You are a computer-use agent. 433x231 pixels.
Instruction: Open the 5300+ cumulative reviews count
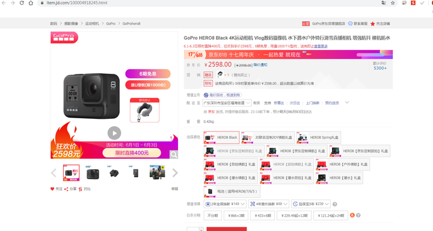[380, 68]
